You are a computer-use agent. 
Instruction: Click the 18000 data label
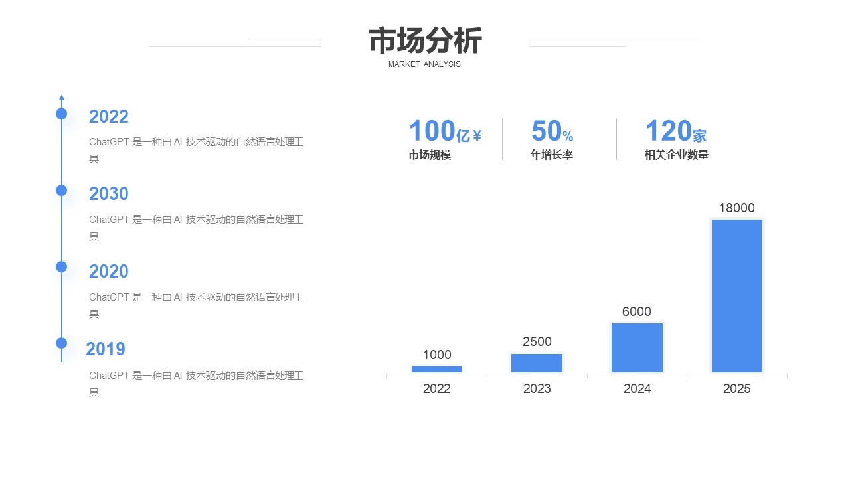pos(737,208)
